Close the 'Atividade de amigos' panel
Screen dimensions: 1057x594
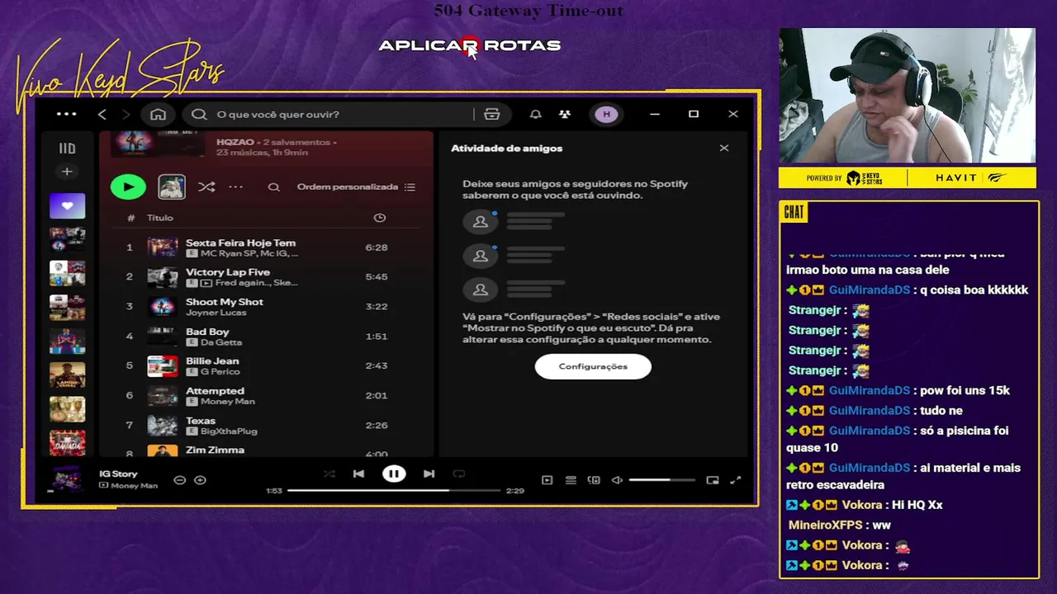coord(724,148)
